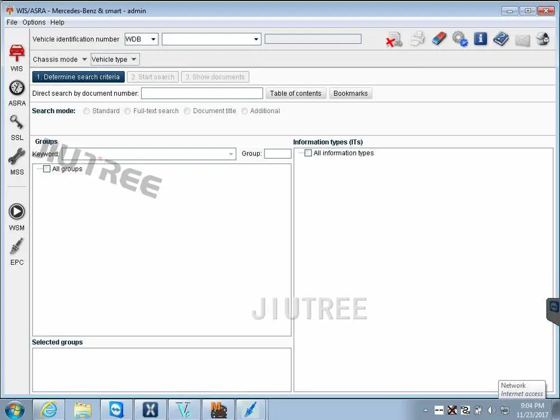Click the Bookmarks button
This screenshot has height=420, width=560.
tap(351, 94)
